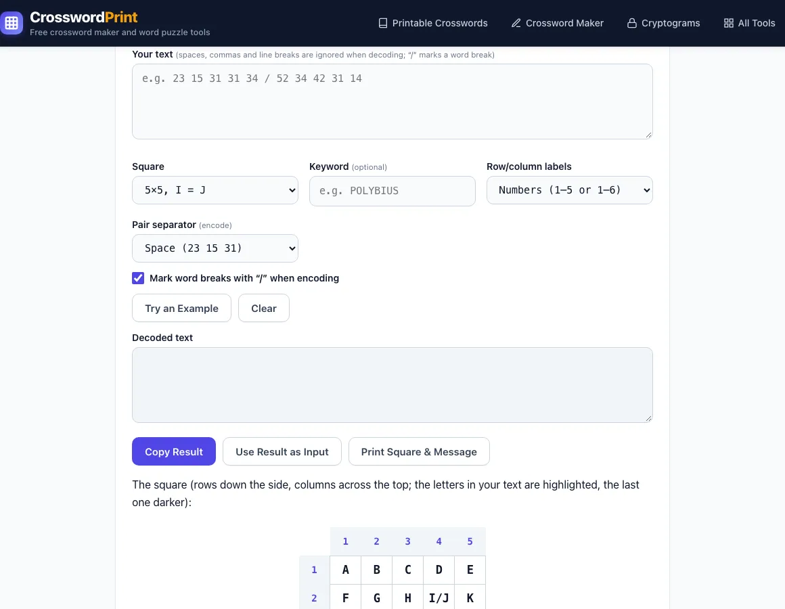
Task: Click the letter K cell in the square
Action: pyautogui.click(x=470, y=597)
